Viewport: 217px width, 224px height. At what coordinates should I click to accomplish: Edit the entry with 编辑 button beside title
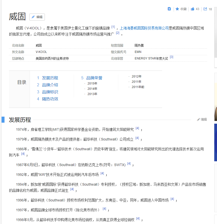(37, 17)
